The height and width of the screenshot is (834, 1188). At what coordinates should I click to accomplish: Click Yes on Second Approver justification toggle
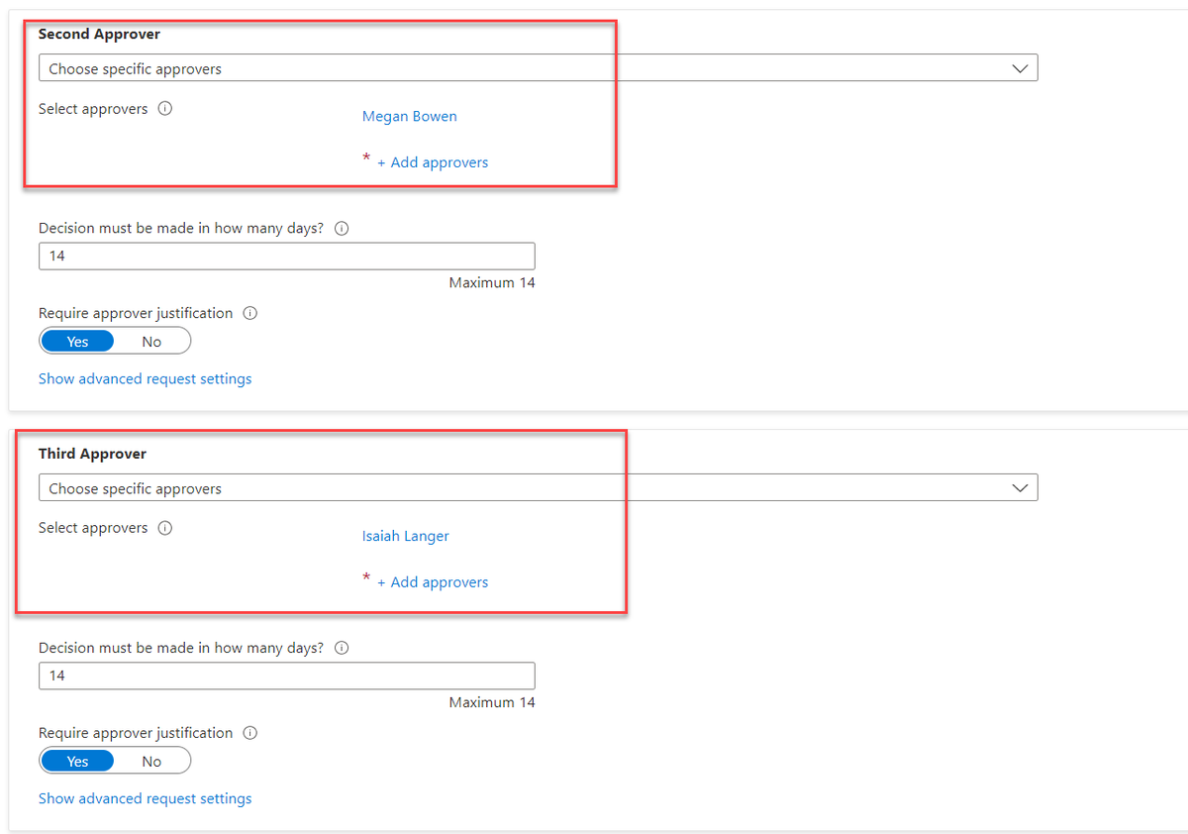77,341
